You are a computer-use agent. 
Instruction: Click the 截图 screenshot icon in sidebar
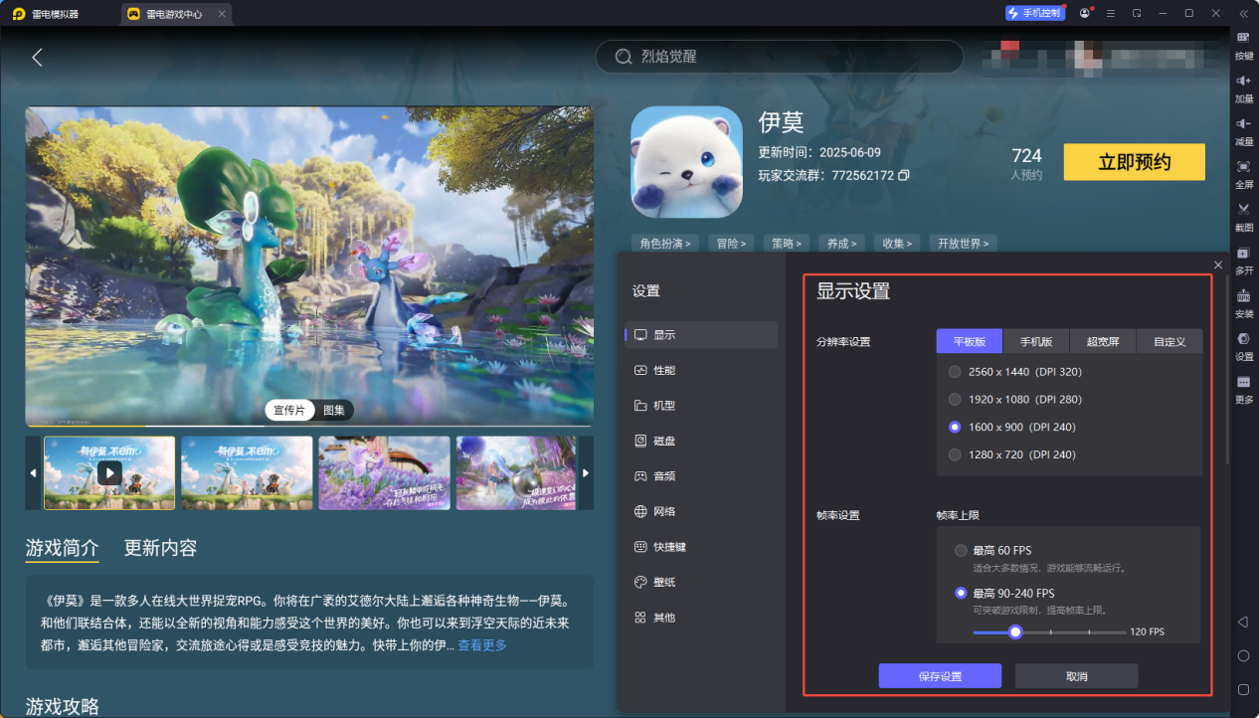point(1242,211)
